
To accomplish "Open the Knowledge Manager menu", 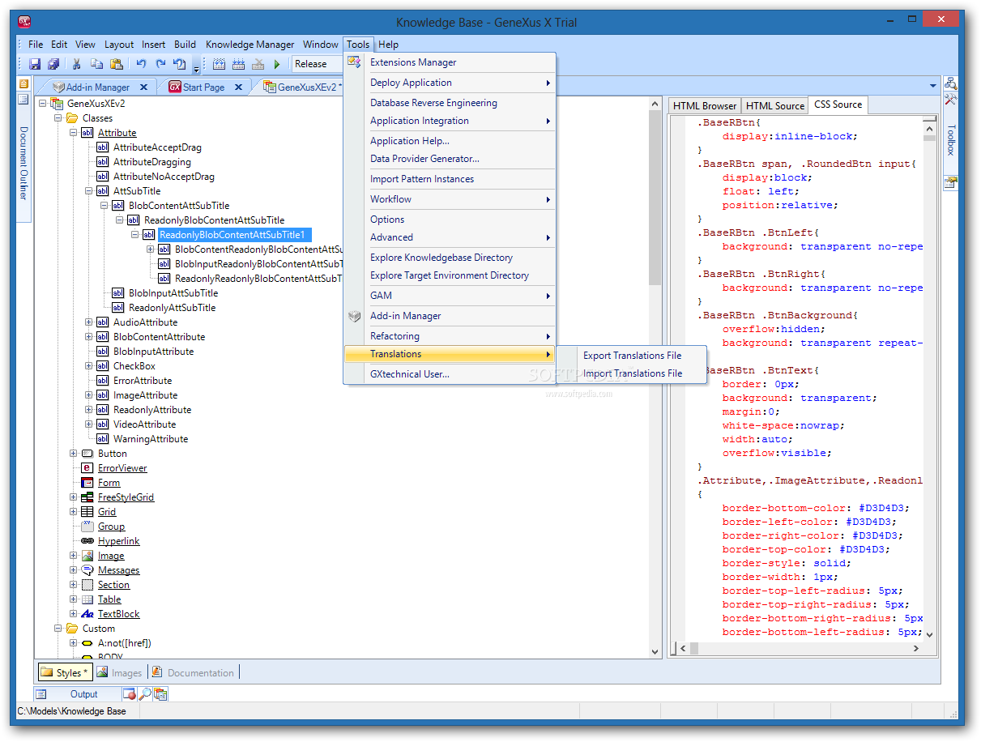I will [250, 45].
